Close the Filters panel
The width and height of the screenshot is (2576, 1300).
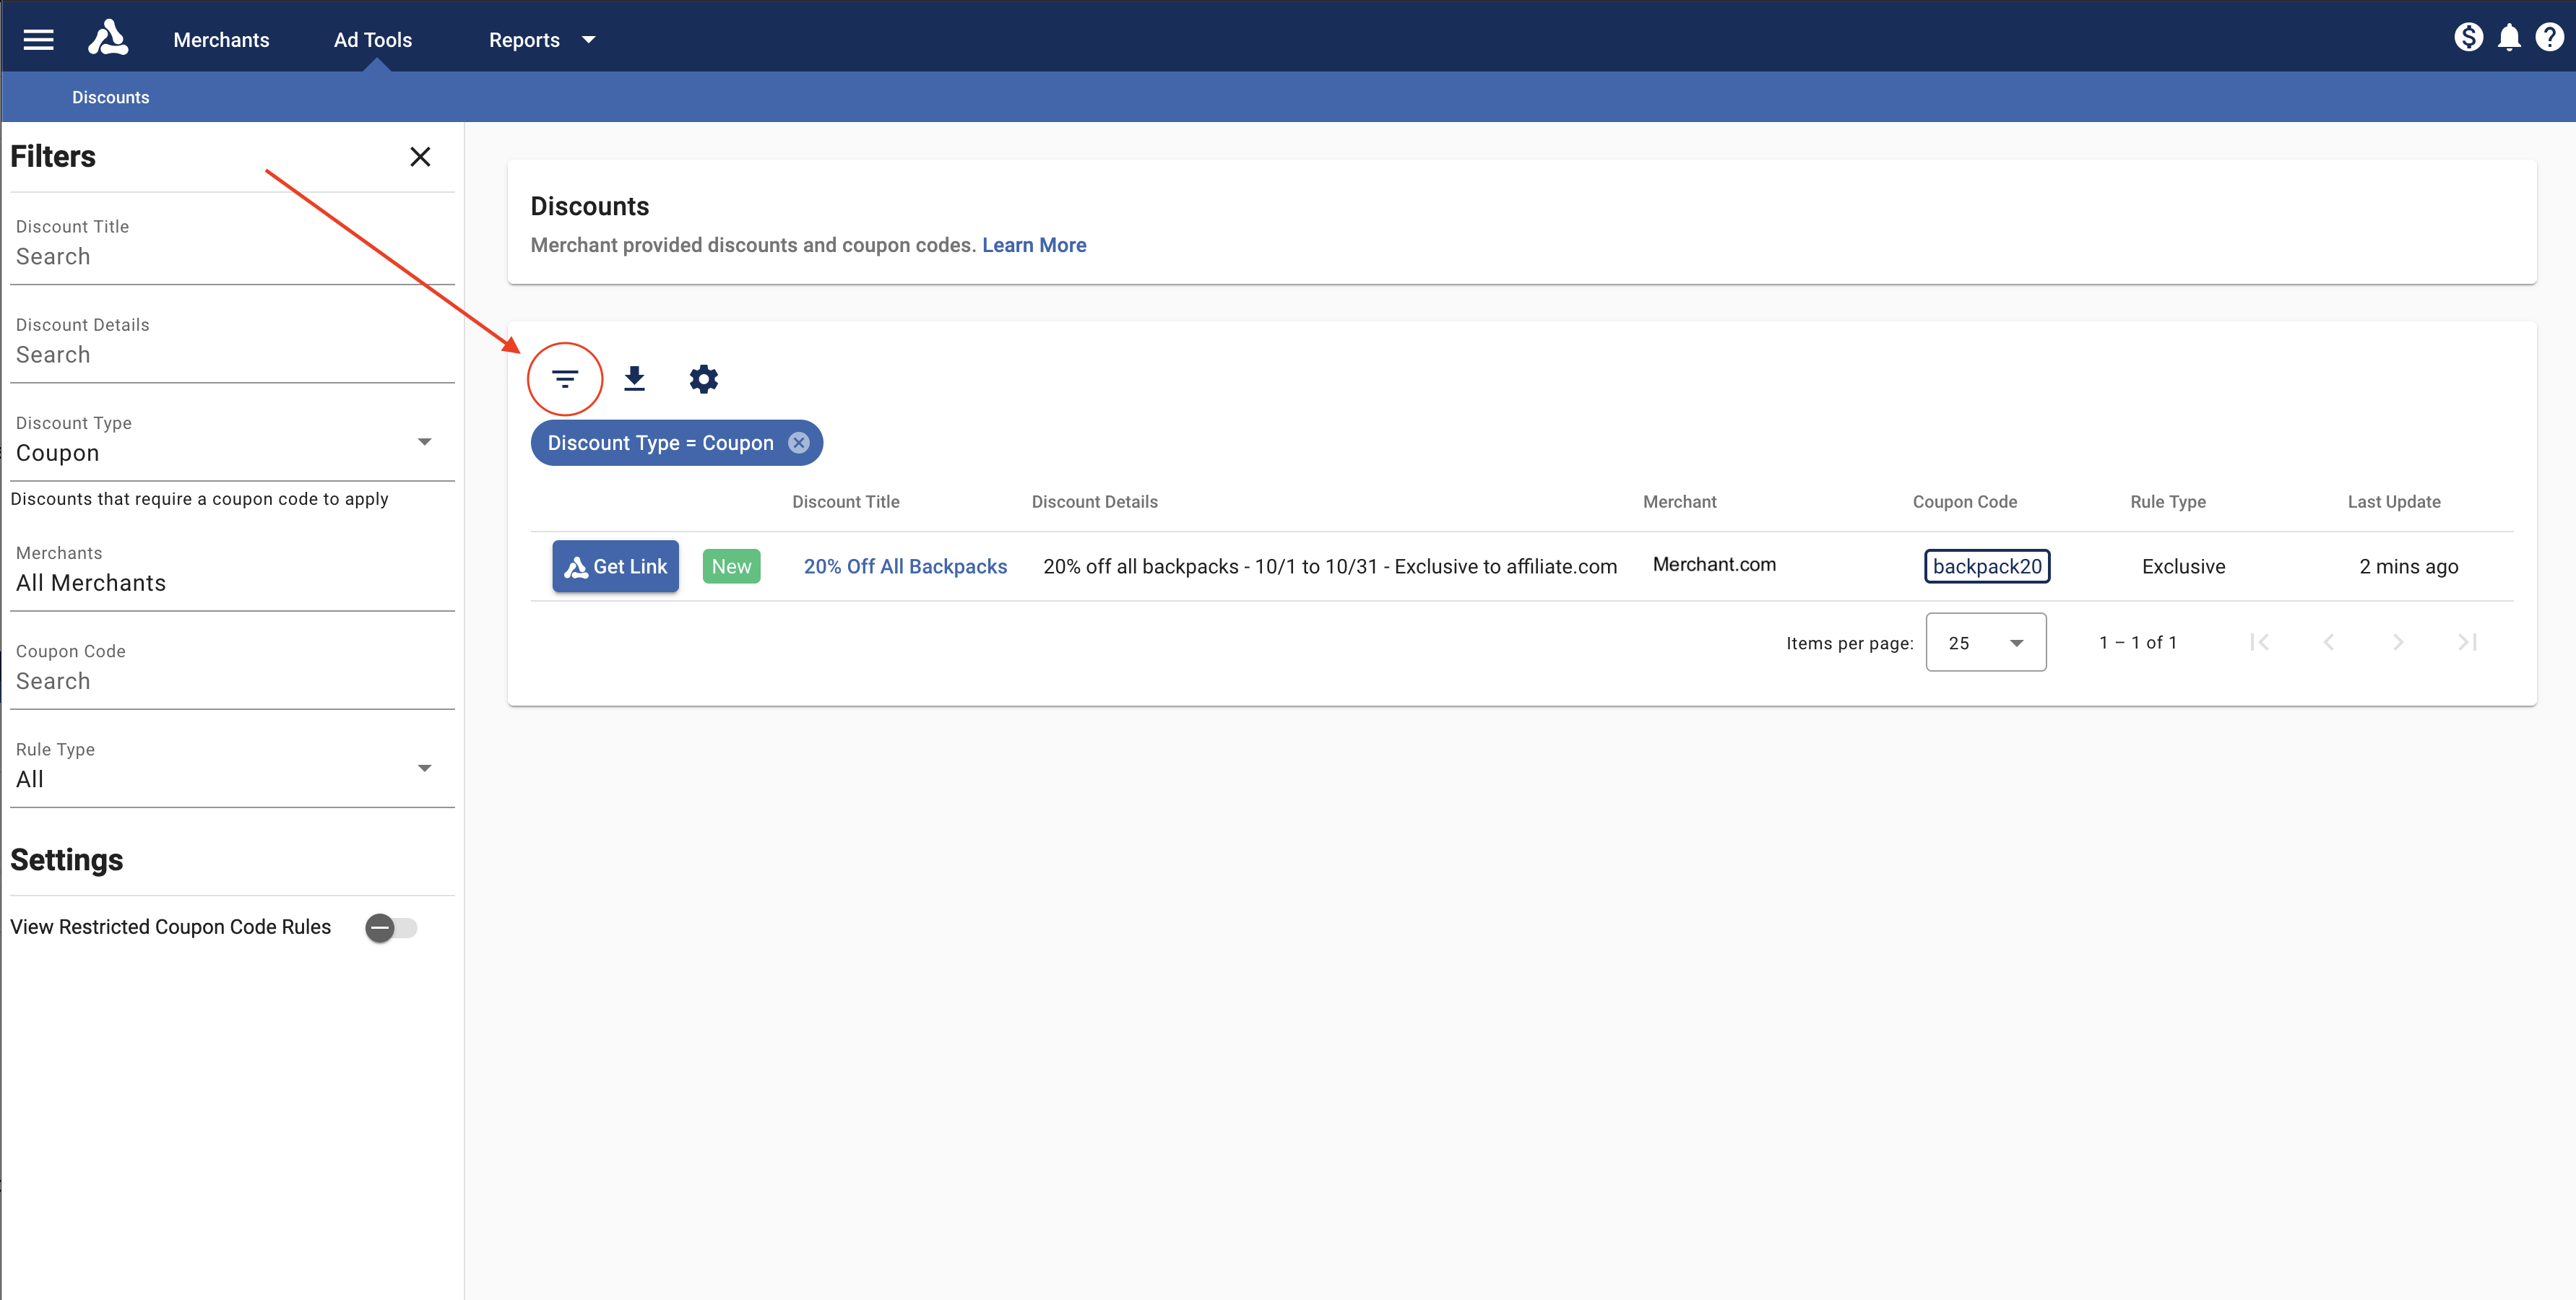(x=420, y=157)
